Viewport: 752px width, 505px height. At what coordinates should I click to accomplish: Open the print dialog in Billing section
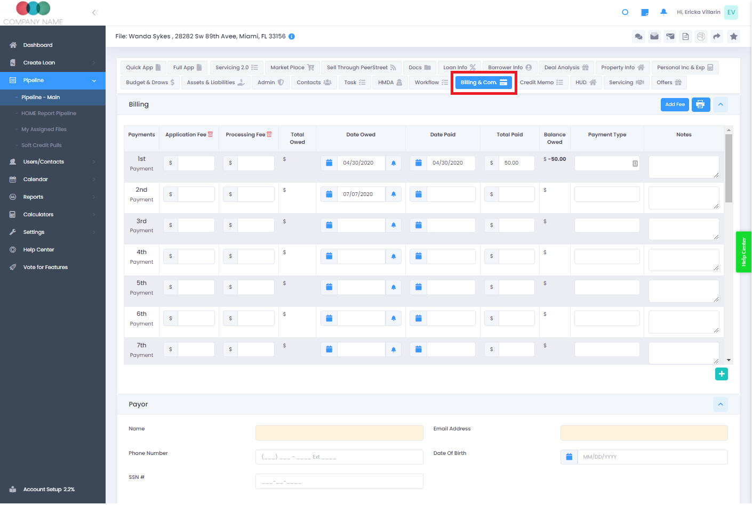coord(701,104)
